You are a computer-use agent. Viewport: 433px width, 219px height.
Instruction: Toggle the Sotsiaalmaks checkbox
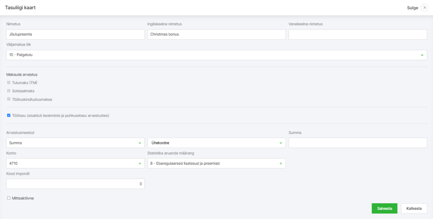point(9,91)
